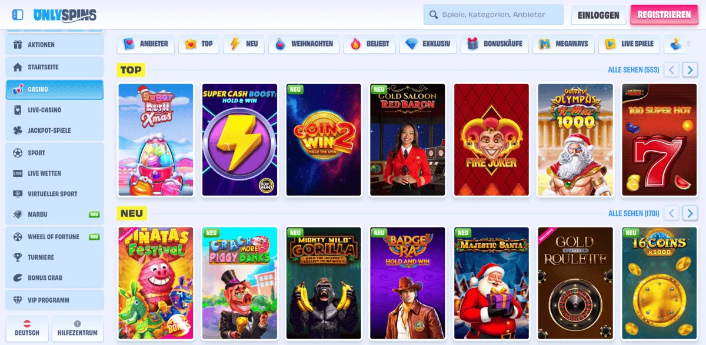The image size is (706, 345).
Task: Click Alle sehen (1701) link
Action: [634, 213]
